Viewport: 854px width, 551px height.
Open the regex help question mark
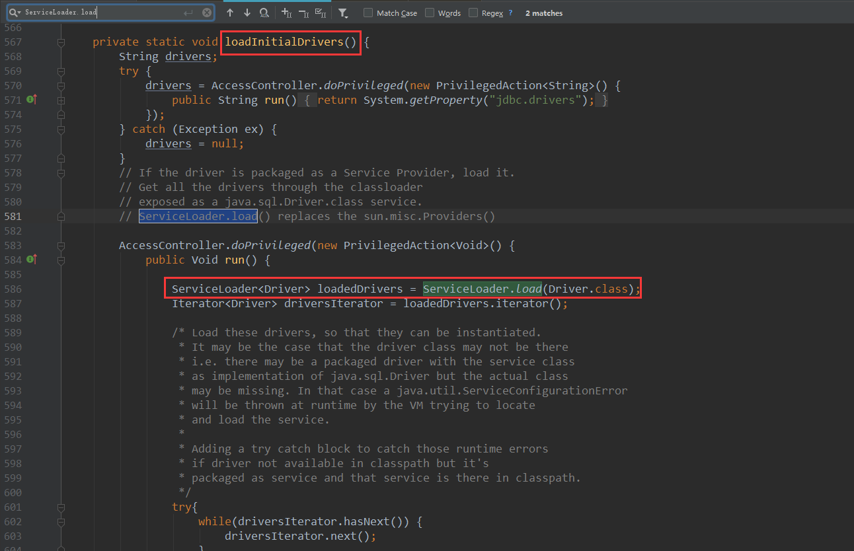[x=510, y=13]
